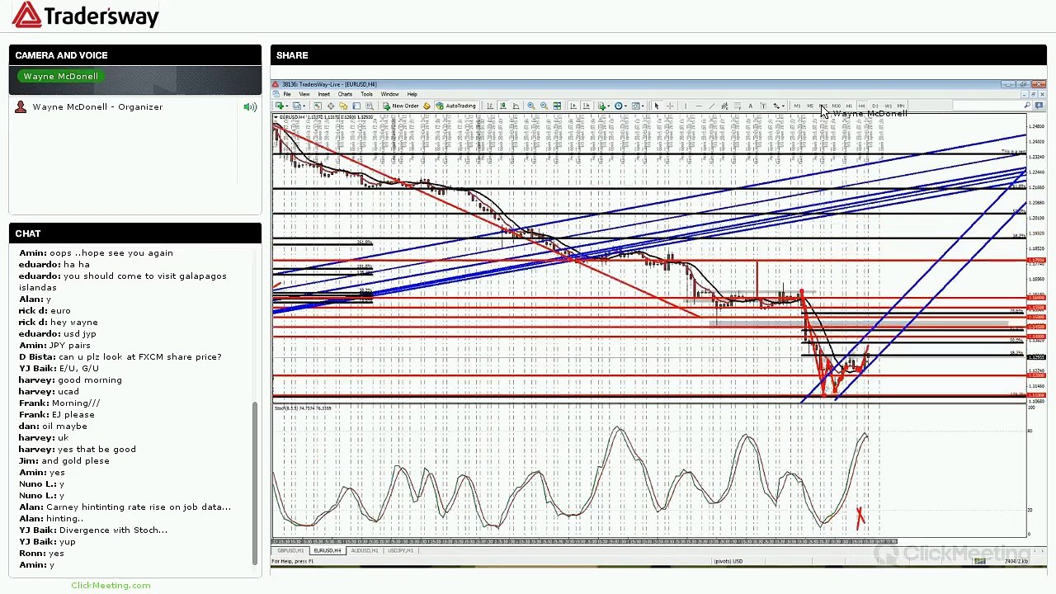Switch to the USDJPY,H1 chart tab

[x=401, y=550]
